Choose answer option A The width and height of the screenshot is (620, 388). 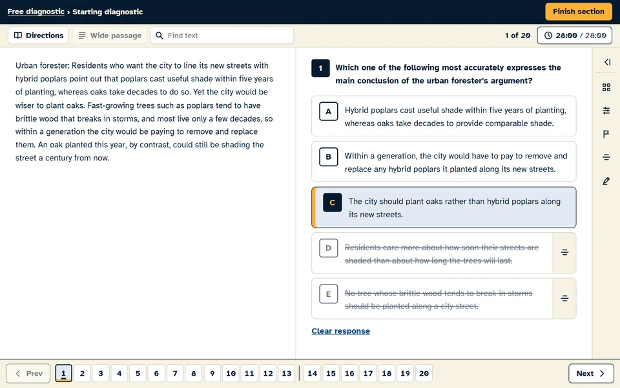[444, 116]
